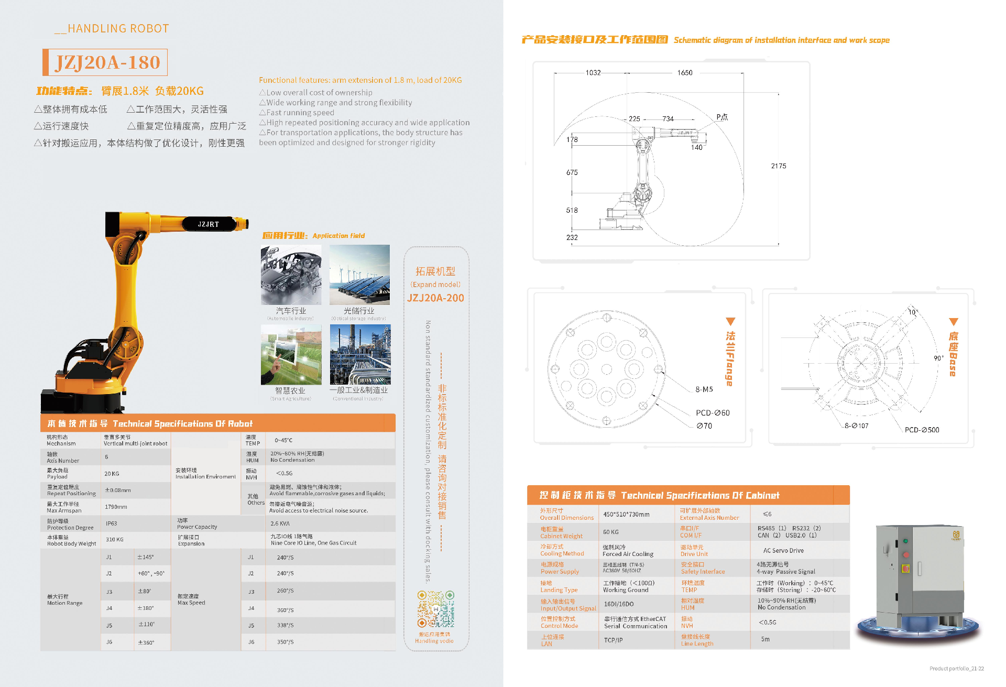Open the optical storage industry photo
1006x687 pixels.
point(359,275)
